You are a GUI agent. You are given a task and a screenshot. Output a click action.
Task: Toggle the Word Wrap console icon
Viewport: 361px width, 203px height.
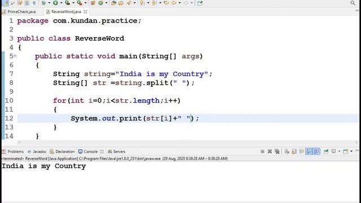(x=301, y=151)
